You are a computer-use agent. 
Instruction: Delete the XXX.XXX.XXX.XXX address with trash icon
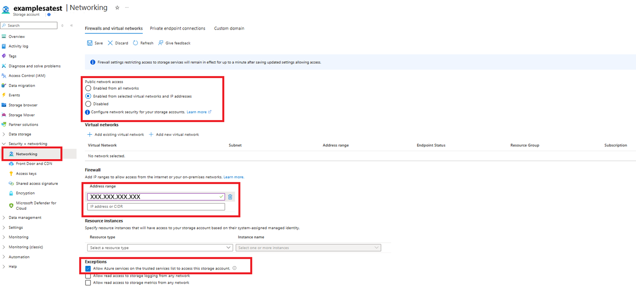click(230, 197)
